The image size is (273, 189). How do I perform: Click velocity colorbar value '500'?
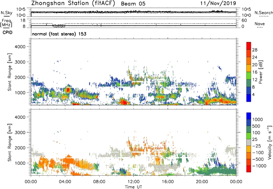pos(256,126)
